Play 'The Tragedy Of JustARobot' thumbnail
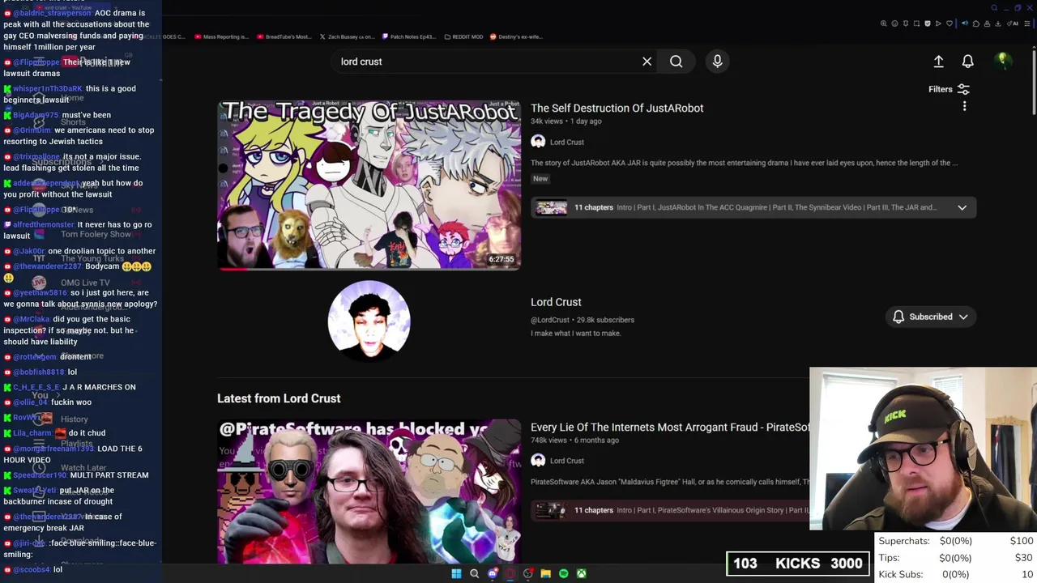Viewport: 1037px width, 583px height. [x=369, y=185]
